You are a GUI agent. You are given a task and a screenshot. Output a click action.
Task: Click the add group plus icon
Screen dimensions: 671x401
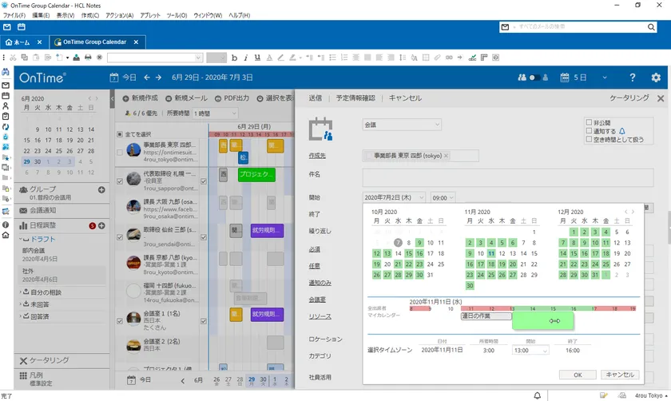101,189
